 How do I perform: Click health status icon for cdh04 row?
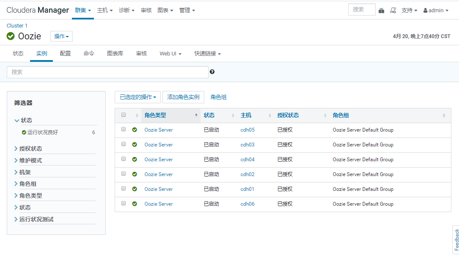coord(135,159)
